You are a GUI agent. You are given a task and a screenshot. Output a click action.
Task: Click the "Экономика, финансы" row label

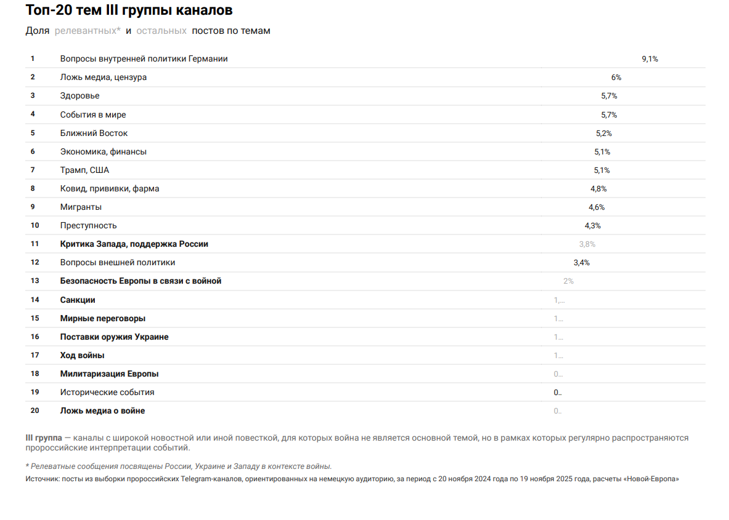pyautogui.click(x=103, y=152)
